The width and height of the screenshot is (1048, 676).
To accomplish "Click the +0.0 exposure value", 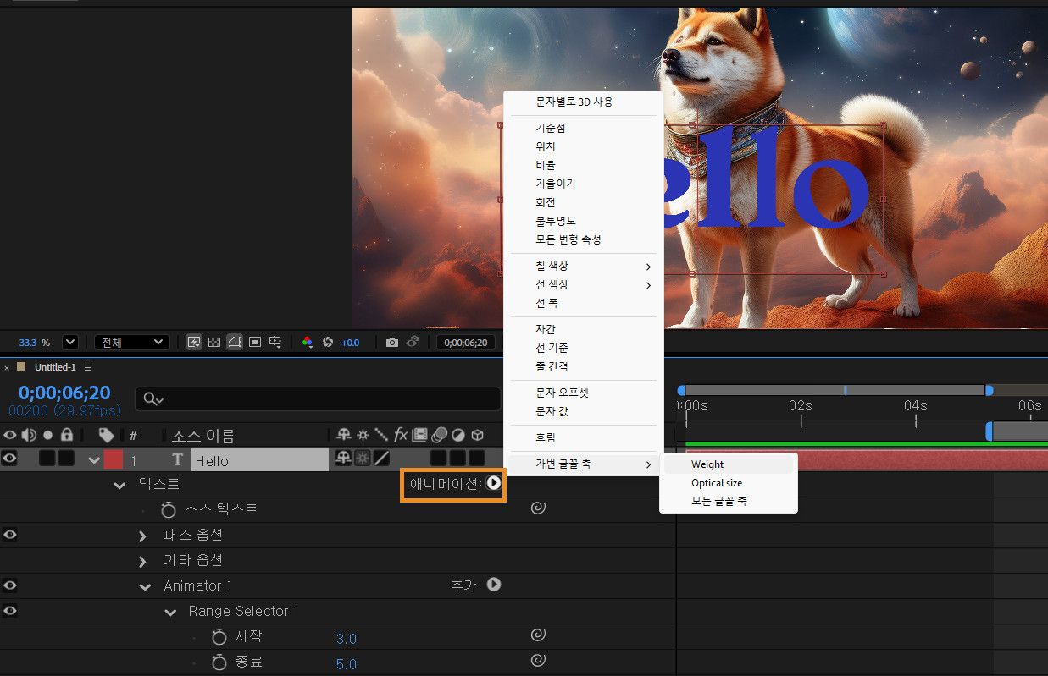I will pos(351,342).
